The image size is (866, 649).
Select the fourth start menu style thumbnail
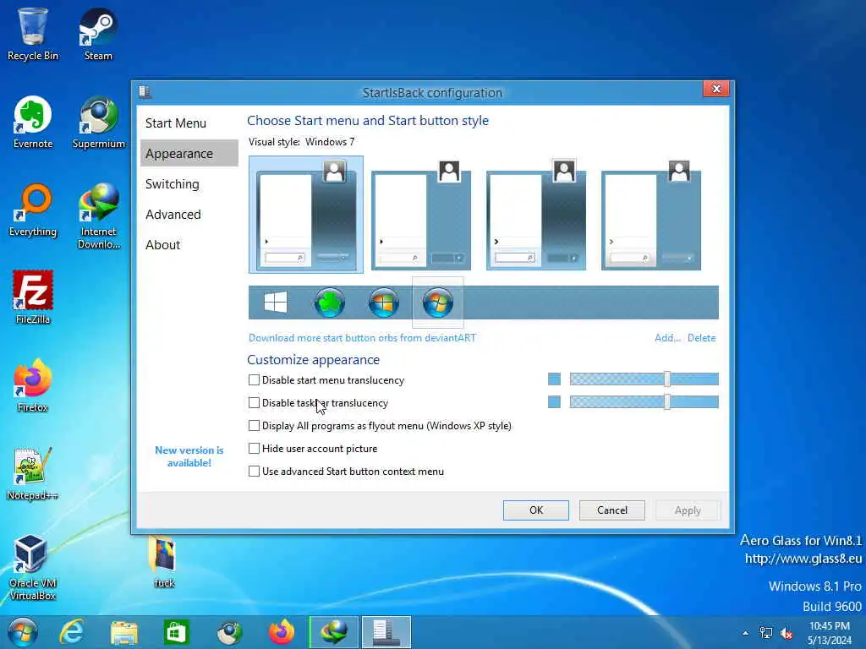tap(650, 214)
